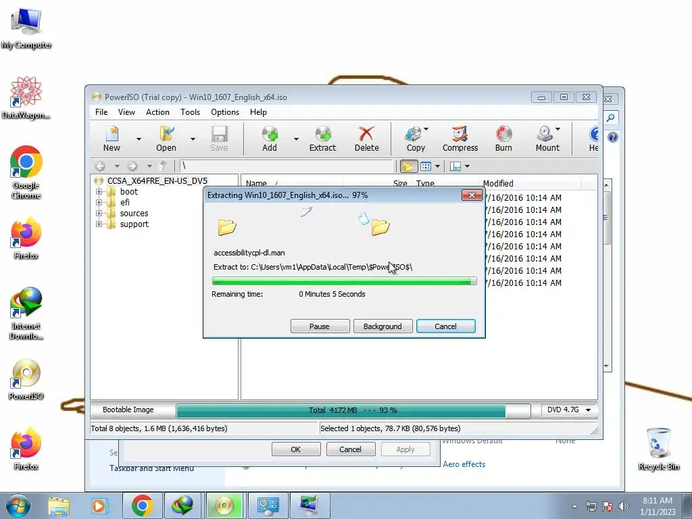The image size is (692, 519).
Task: Show hidden system tray icons arrow
Action: coord(574,506)
